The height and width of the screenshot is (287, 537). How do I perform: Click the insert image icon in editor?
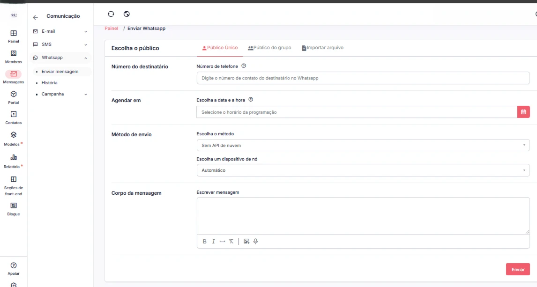coord(246,242)
